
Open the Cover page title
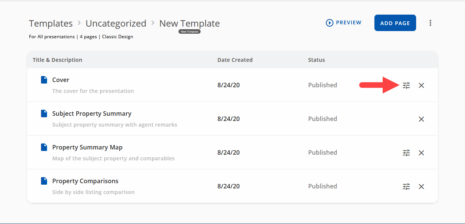(60, 79)
